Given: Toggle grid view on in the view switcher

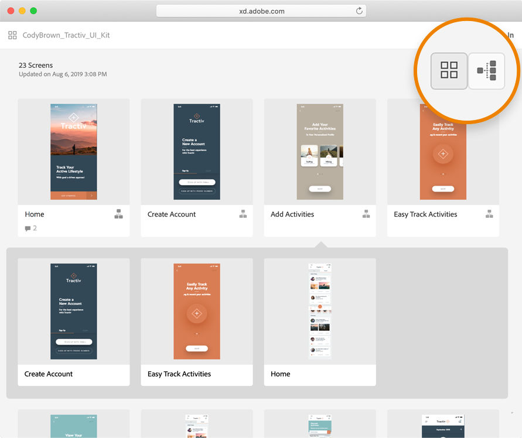Looking at the screenshot, I should (x=448, y=70).
